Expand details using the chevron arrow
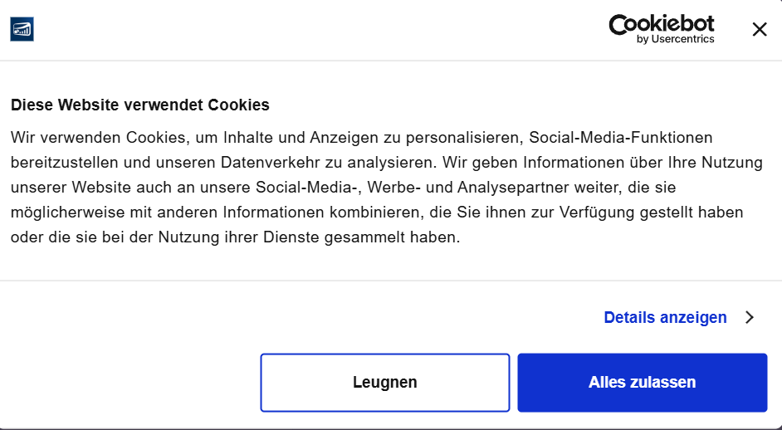 pyautogui.click(x=749, y=317)
